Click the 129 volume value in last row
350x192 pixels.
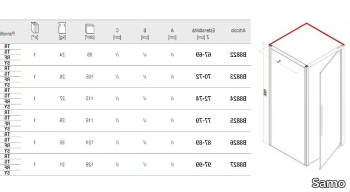pos(89,164)
